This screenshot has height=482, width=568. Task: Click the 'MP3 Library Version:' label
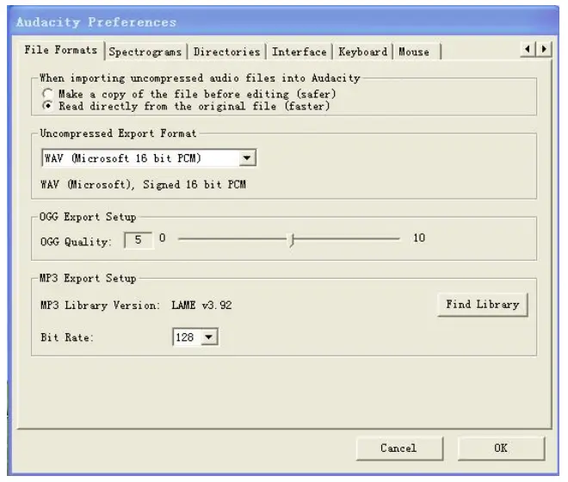tap(100, 306)
